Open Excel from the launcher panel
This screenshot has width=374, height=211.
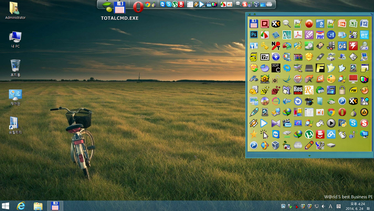tap(353, 23)
